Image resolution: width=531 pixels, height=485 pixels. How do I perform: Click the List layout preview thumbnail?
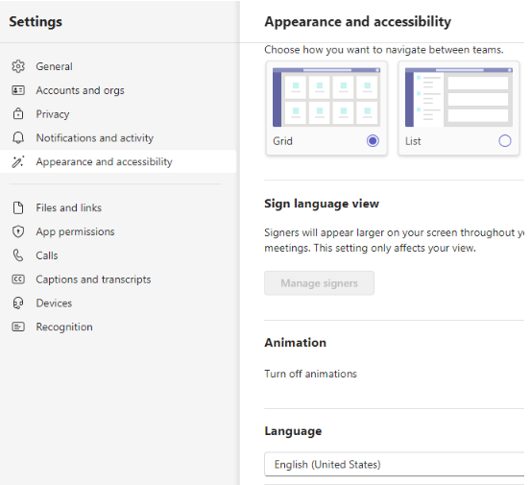tap(459, 97)
